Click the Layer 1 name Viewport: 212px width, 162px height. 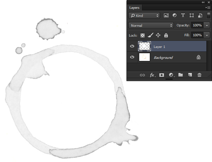point(159,47)
